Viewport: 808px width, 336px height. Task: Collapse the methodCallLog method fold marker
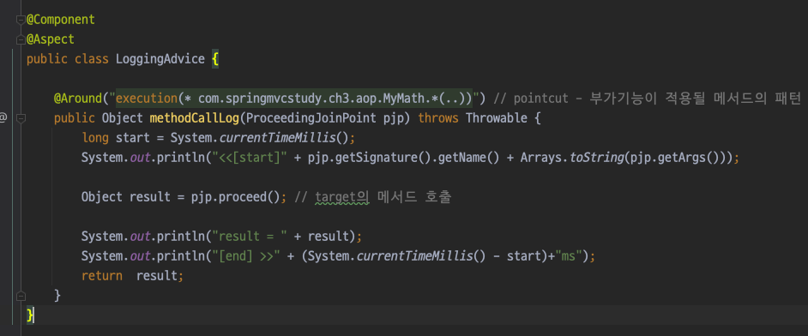(21, 118)
